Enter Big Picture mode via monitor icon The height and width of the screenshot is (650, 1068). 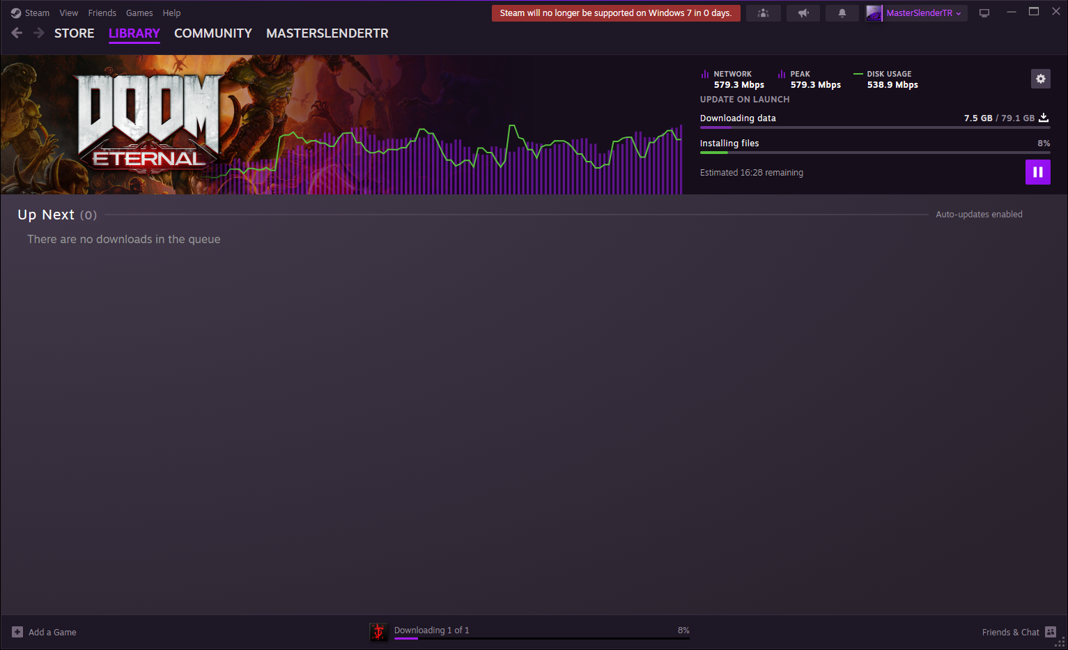click(984, 13)
